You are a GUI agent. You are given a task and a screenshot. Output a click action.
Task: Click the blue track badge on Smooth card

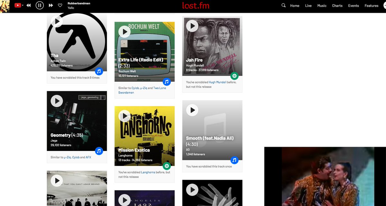234,160
